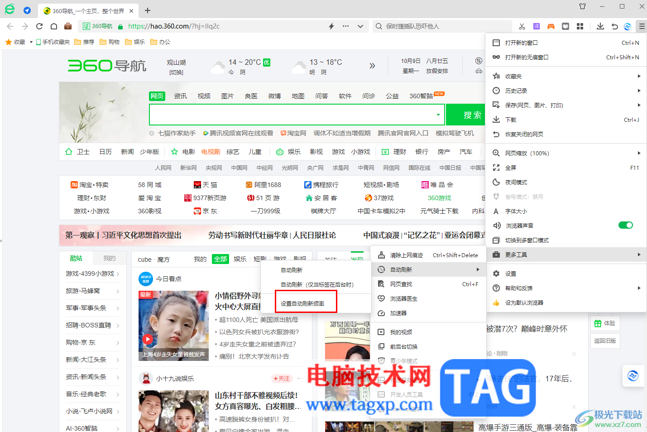The image size is (647, 432).
Task: Open 设置 from the main menu
Action: [566, 274]
